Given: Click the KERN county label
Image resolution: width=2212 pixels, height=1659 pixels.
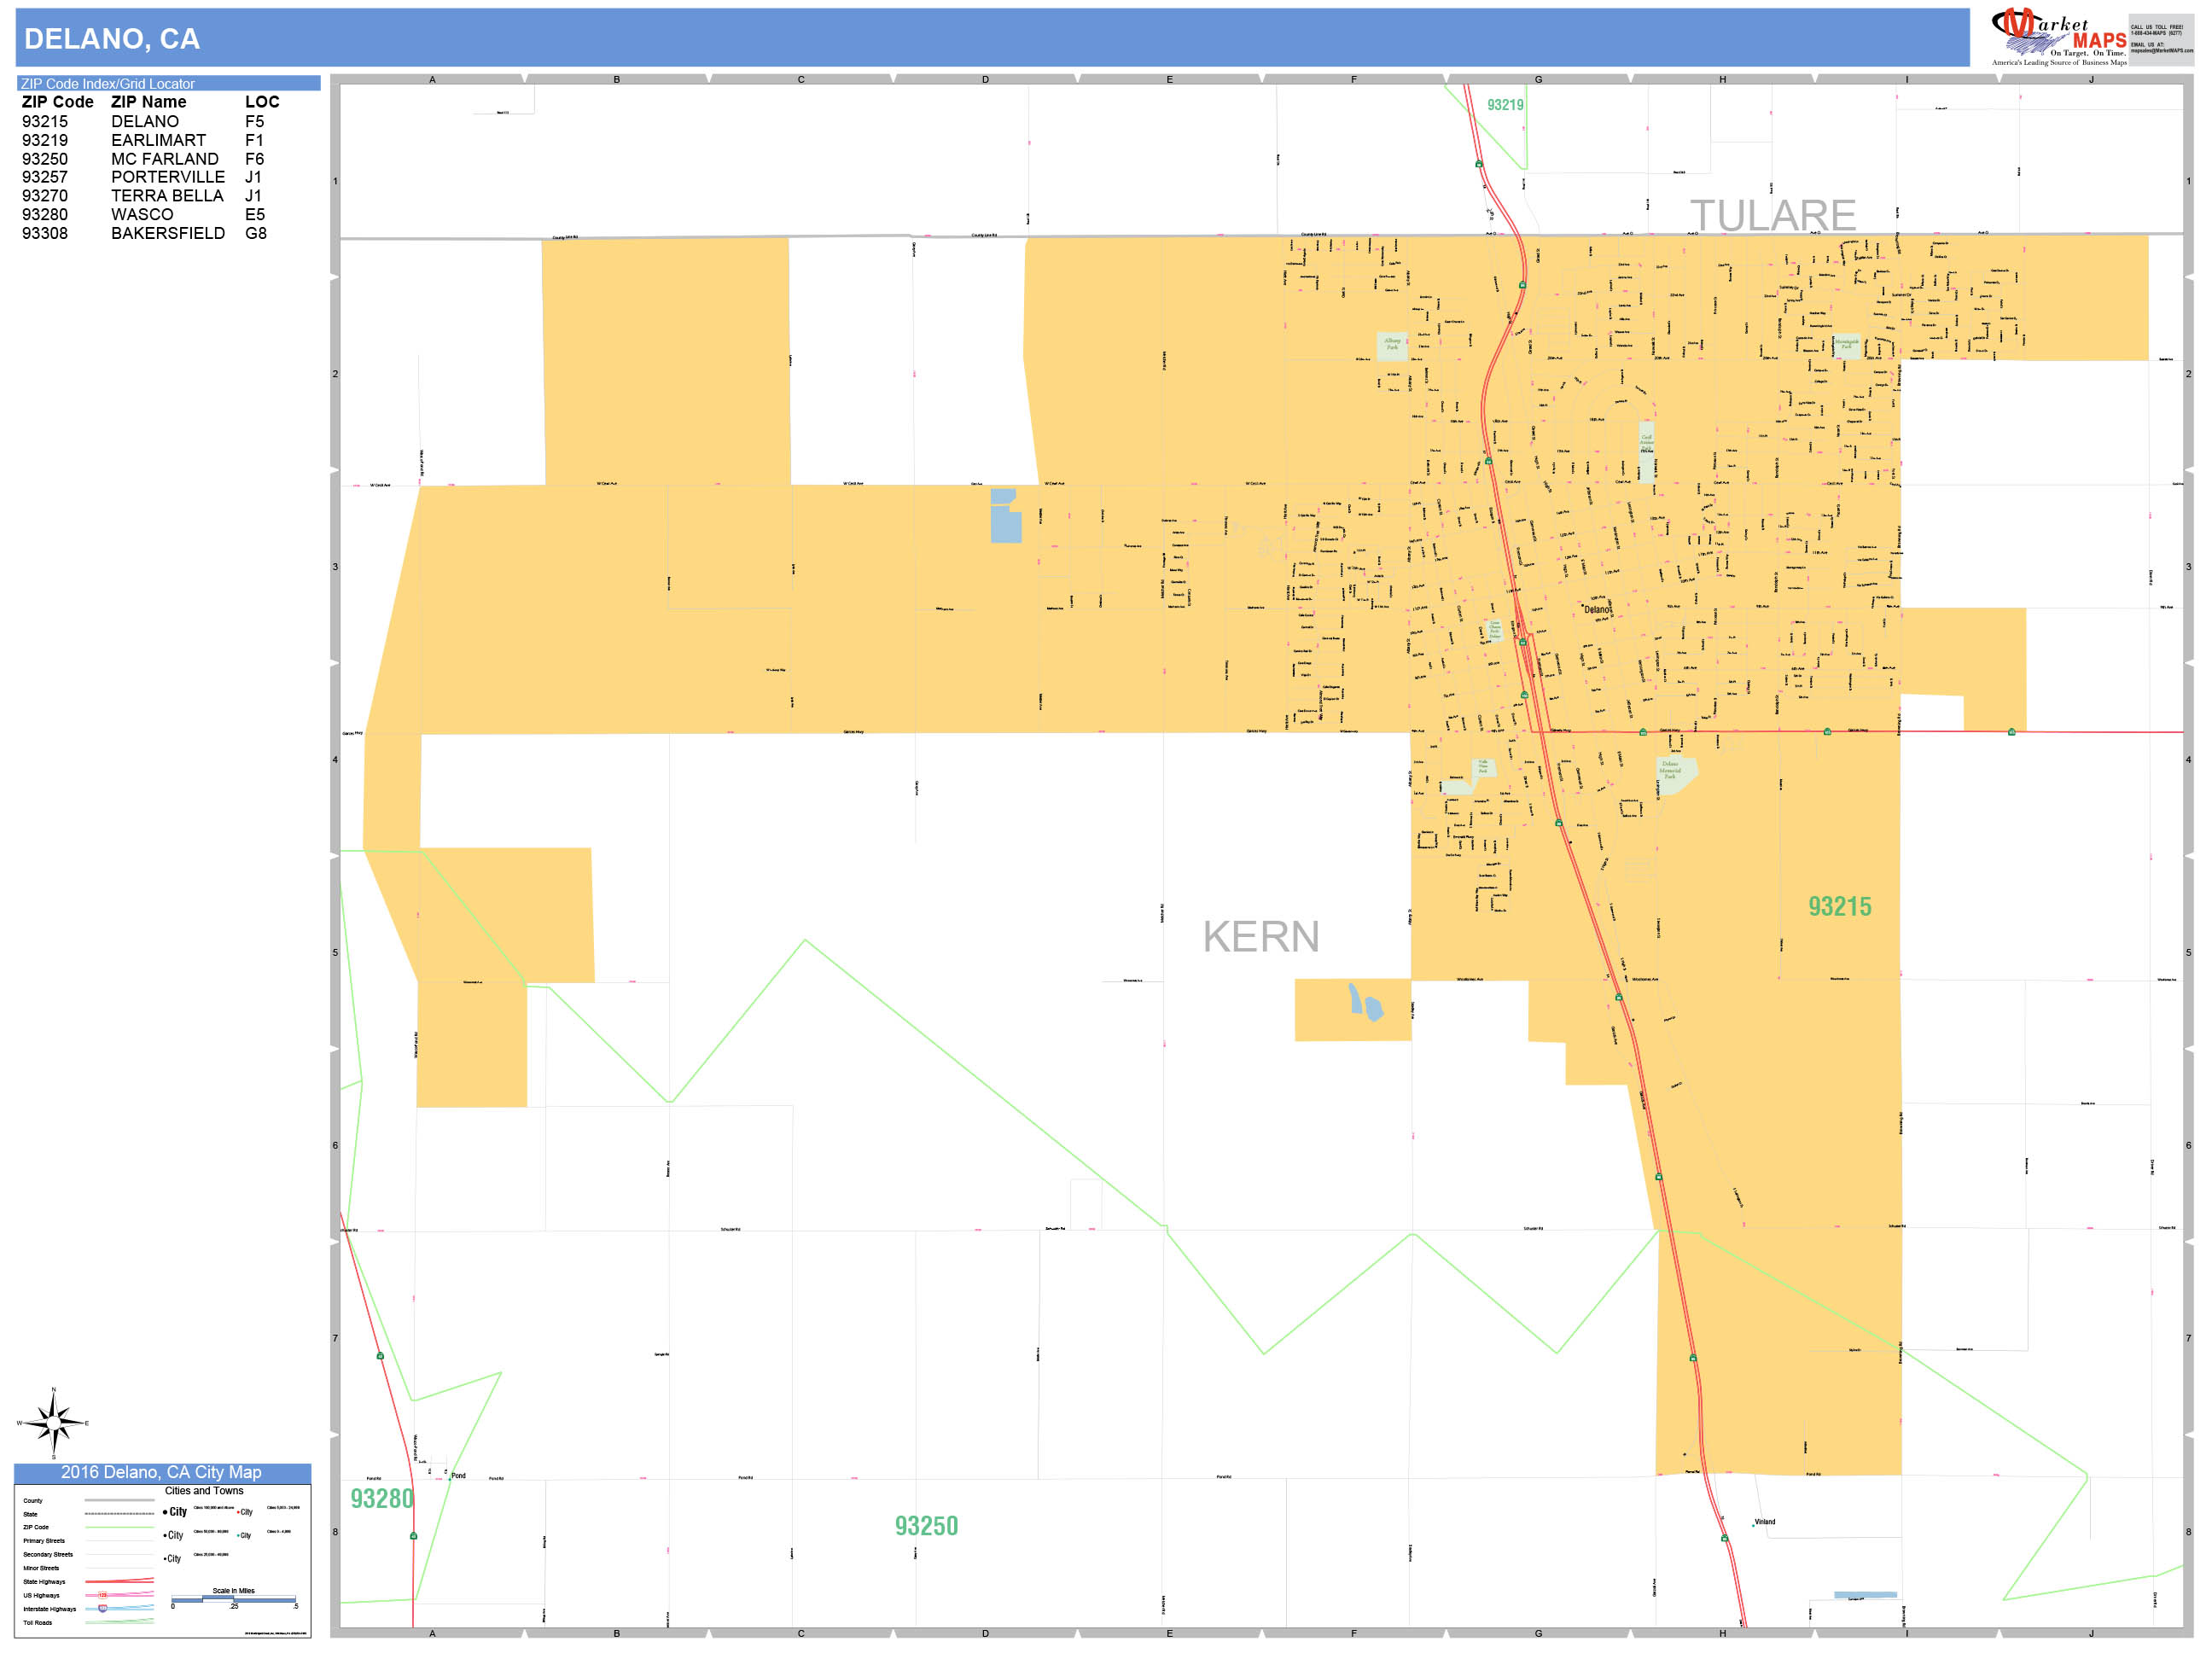Looking at the screenshot, I should pos(1260,937).
